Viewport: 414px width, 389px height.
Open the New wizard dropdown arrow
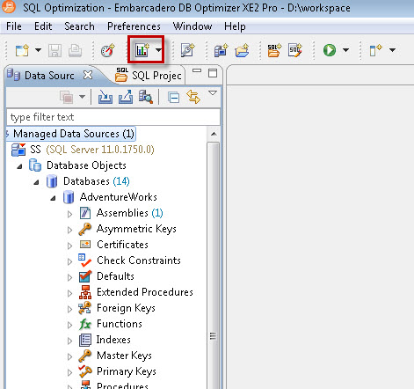tap(39, 50)
